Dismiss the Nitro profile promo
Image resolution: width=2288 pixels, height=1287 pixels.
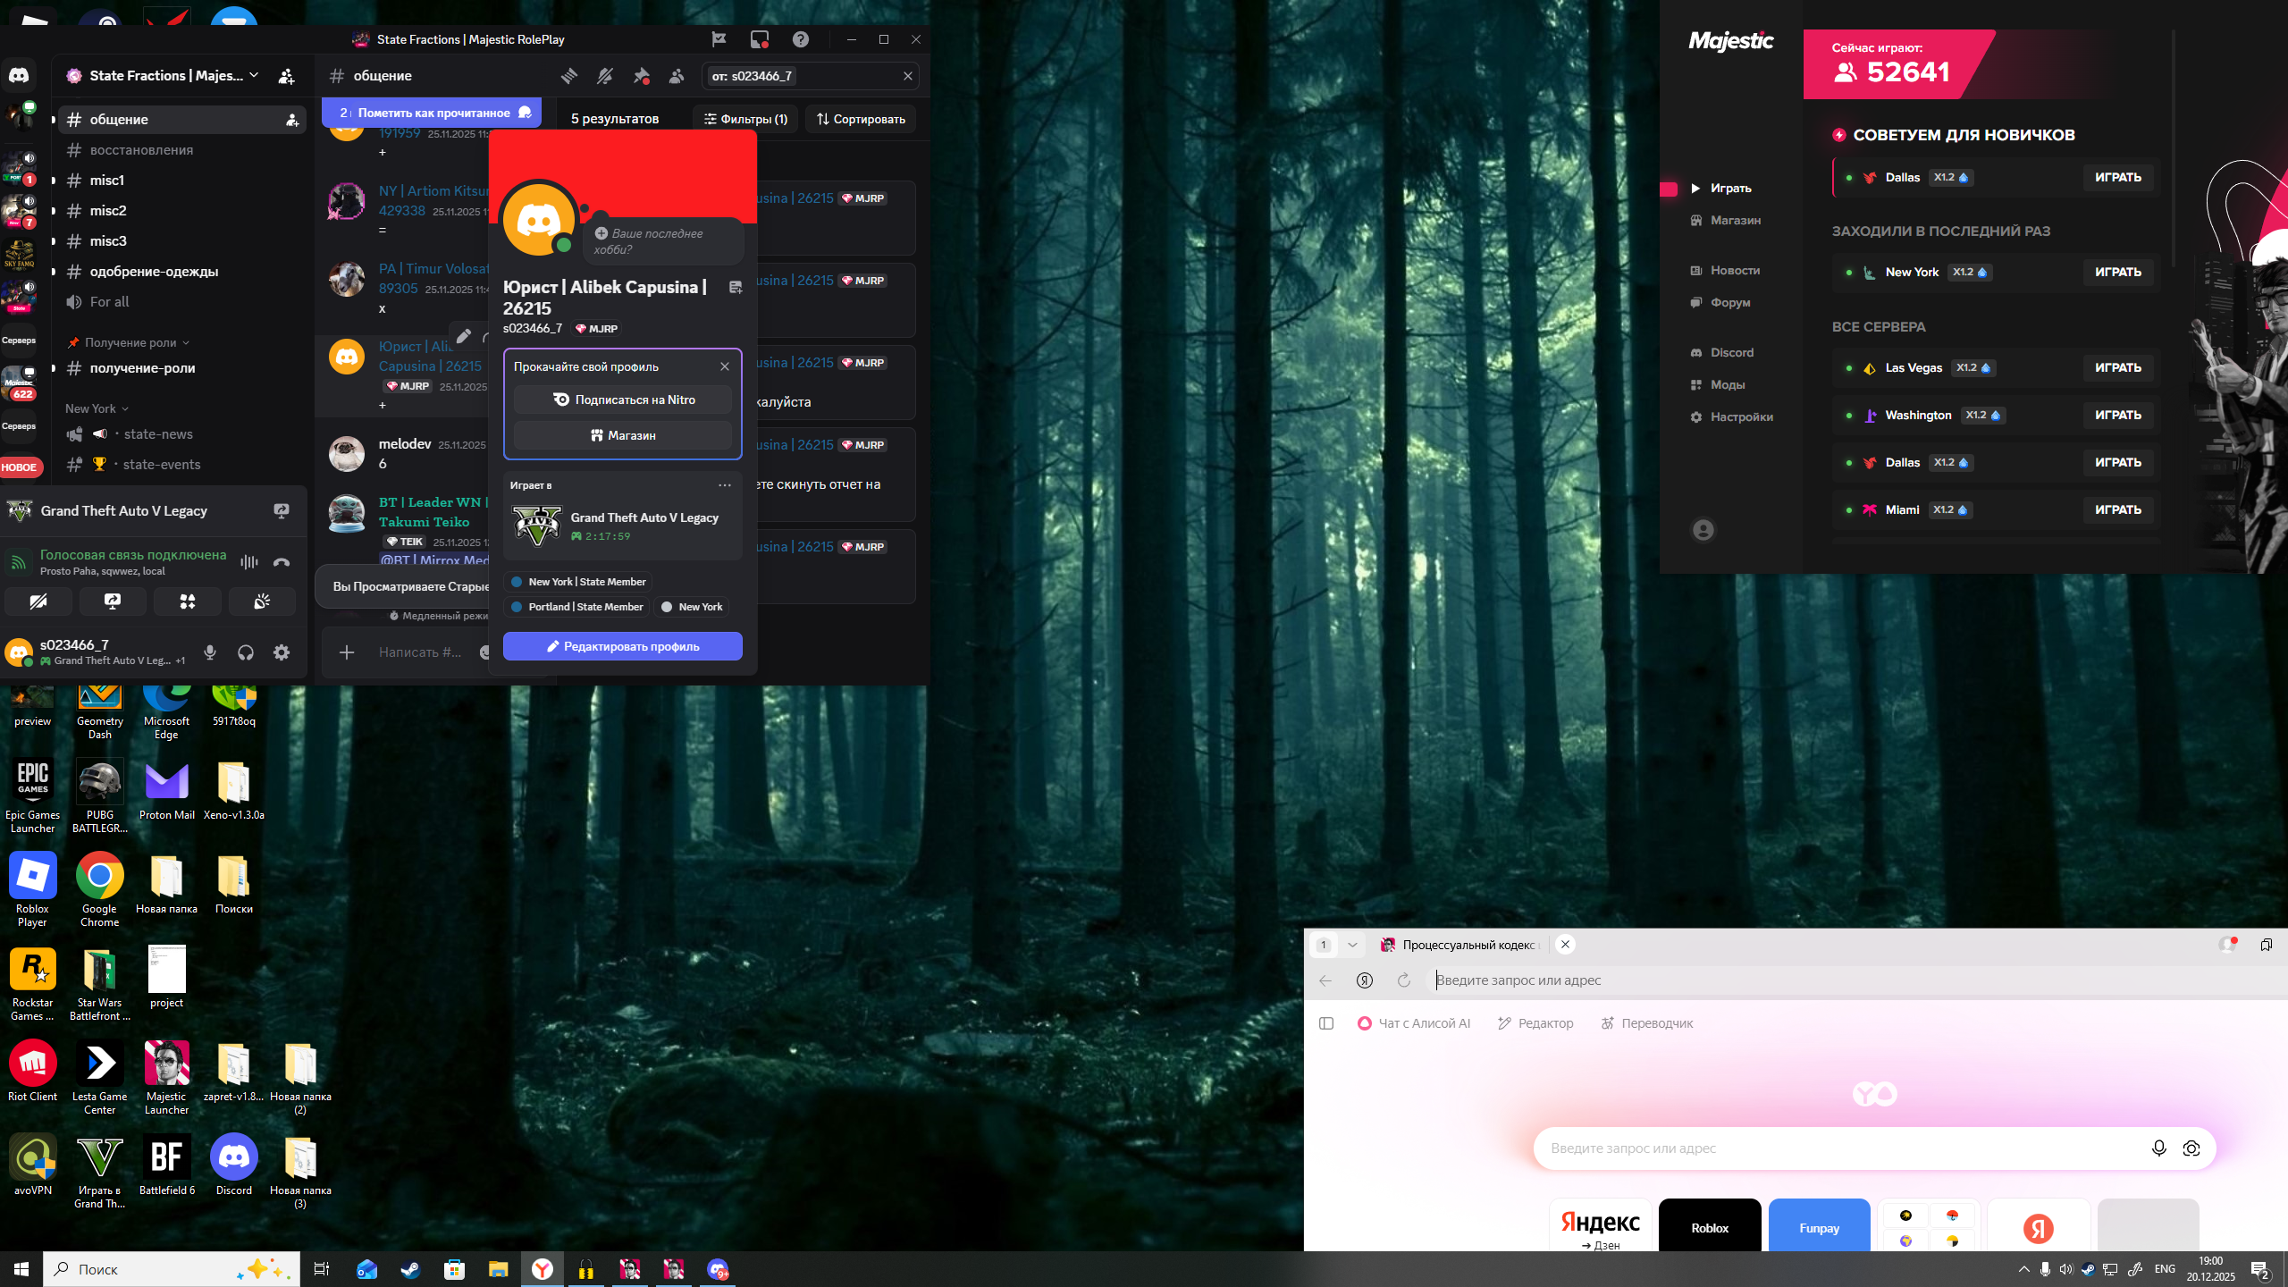pos(725,366)
